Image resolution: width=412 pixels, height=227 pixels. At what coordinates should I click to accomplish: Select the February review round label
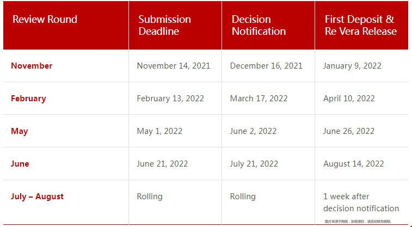pos(28,99)
